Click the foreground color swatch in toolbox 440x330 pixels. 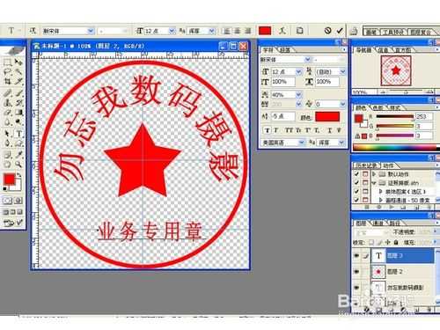(9, 179)
